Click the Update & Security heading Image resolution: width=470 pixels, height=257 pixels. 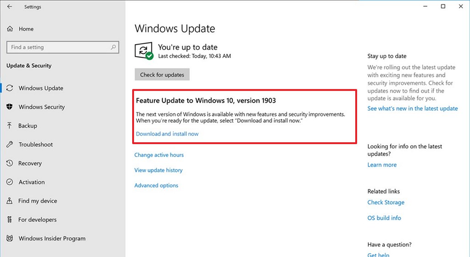coord(29,66)
